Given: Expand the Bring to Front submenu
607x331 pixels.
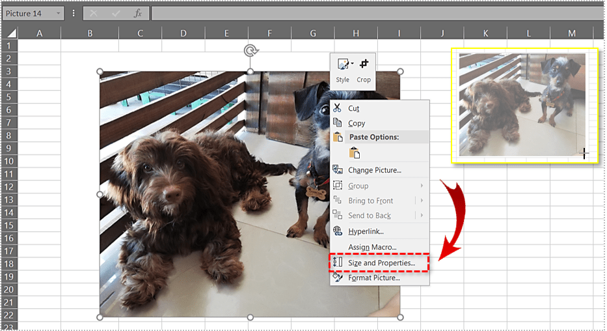Looking at the screenshot, I should (x=422, y=201).
